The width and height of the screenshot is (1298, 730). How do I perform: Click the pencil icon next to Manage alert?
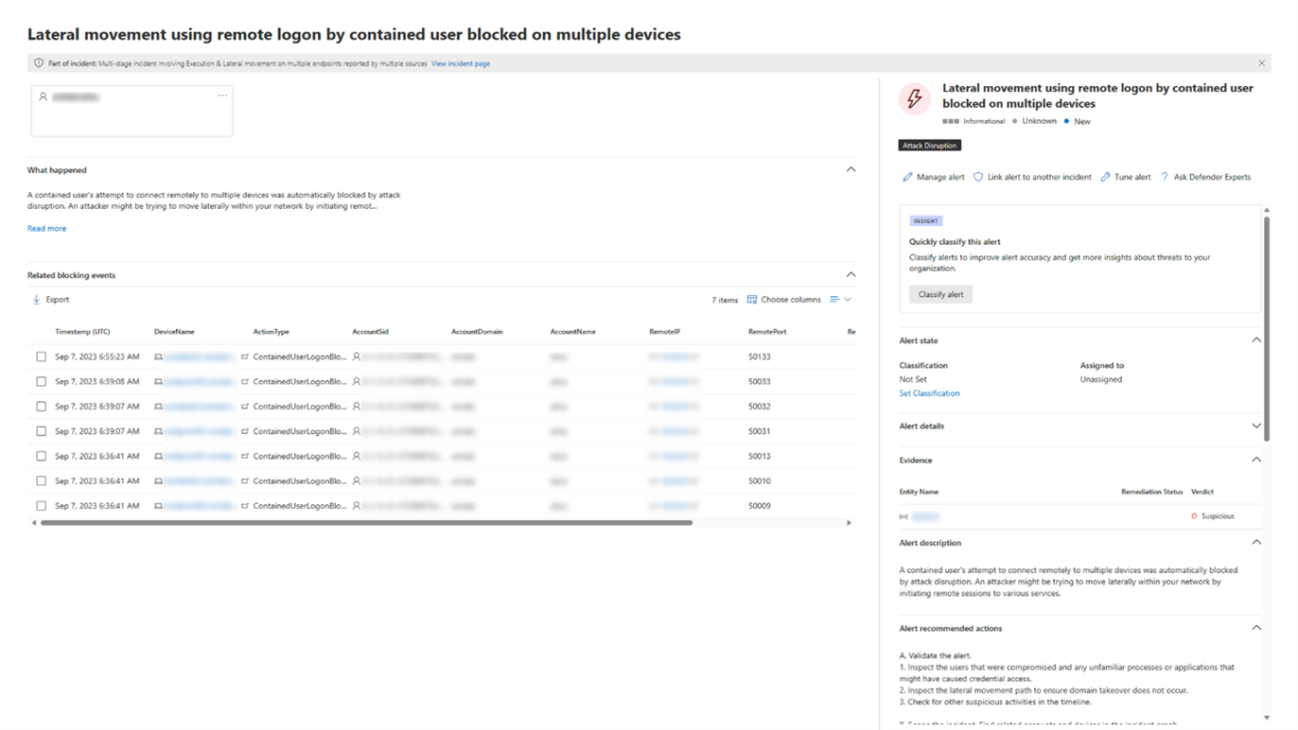pos(907,177)
